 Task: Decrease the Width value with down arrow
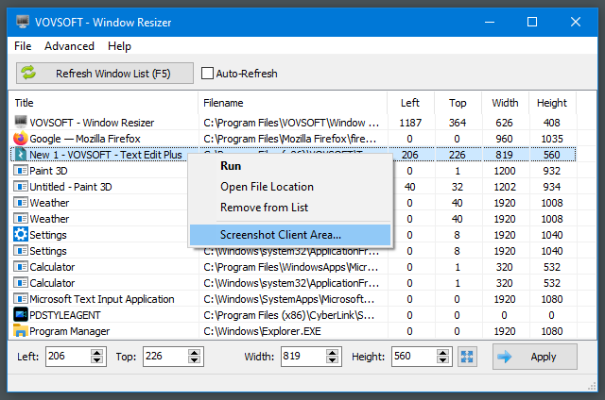click(332, 360)
